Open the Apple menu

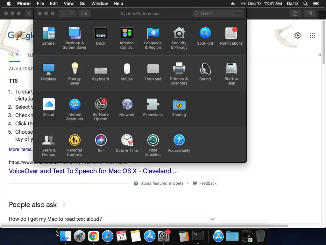pos(9,4)
